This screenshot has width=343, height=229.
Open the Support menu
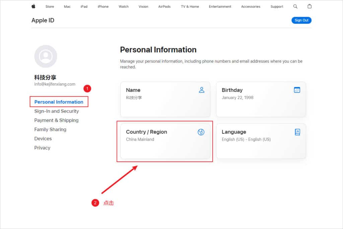coord(277,7)
